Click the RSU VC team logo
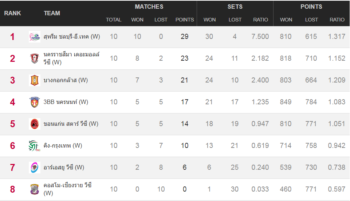The width and height of the screenshot is (350, 201). coord(34,168)
